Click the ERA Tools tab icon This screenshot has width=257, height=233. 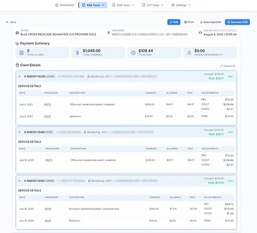coord(84,5)
